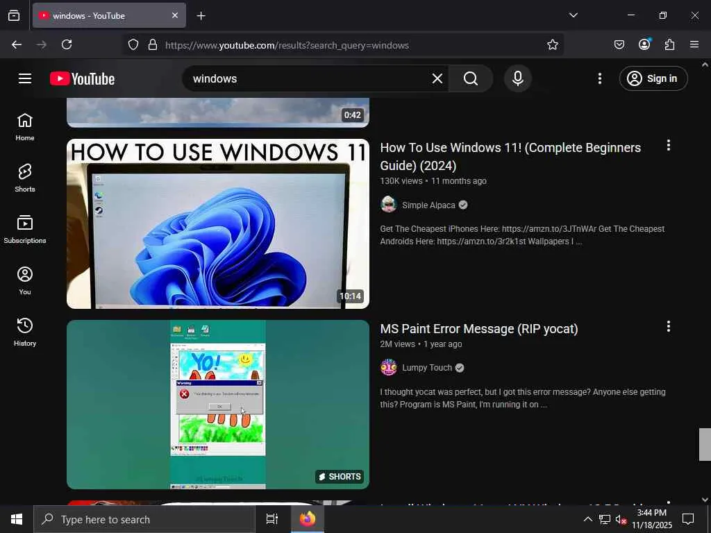Viewport: 711px width, 533px height.
Task: Open the Firefox View icon
Action: (x=14, y=15)
